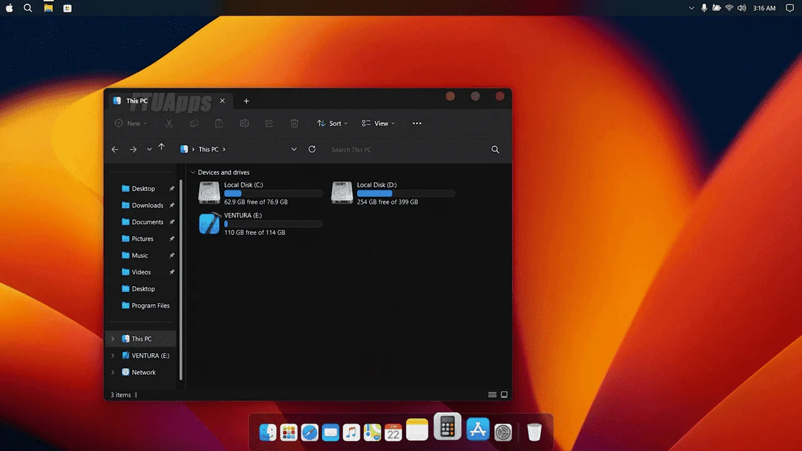Open Safari in the dock
Viewport: 802px width, 451px height.
point(310,432)
